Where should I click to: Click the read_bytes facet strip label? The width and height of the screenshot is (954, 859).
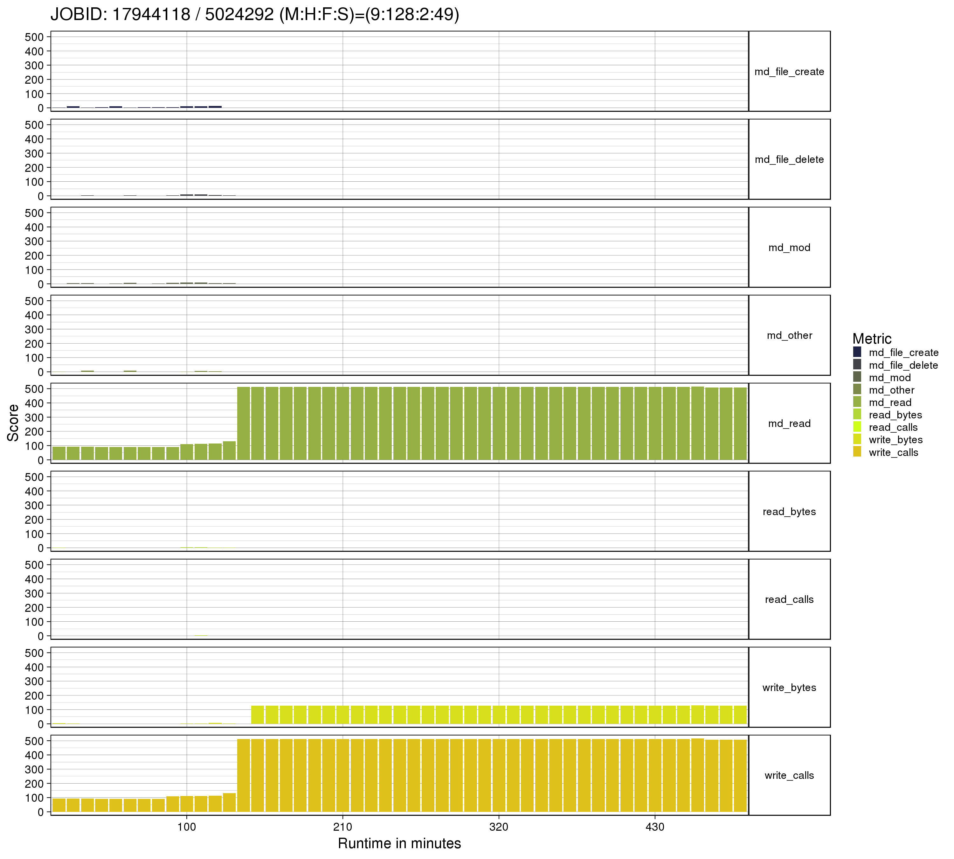pos(789,512)
